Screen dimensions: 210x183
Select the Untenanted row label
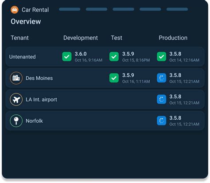(23, 57)
